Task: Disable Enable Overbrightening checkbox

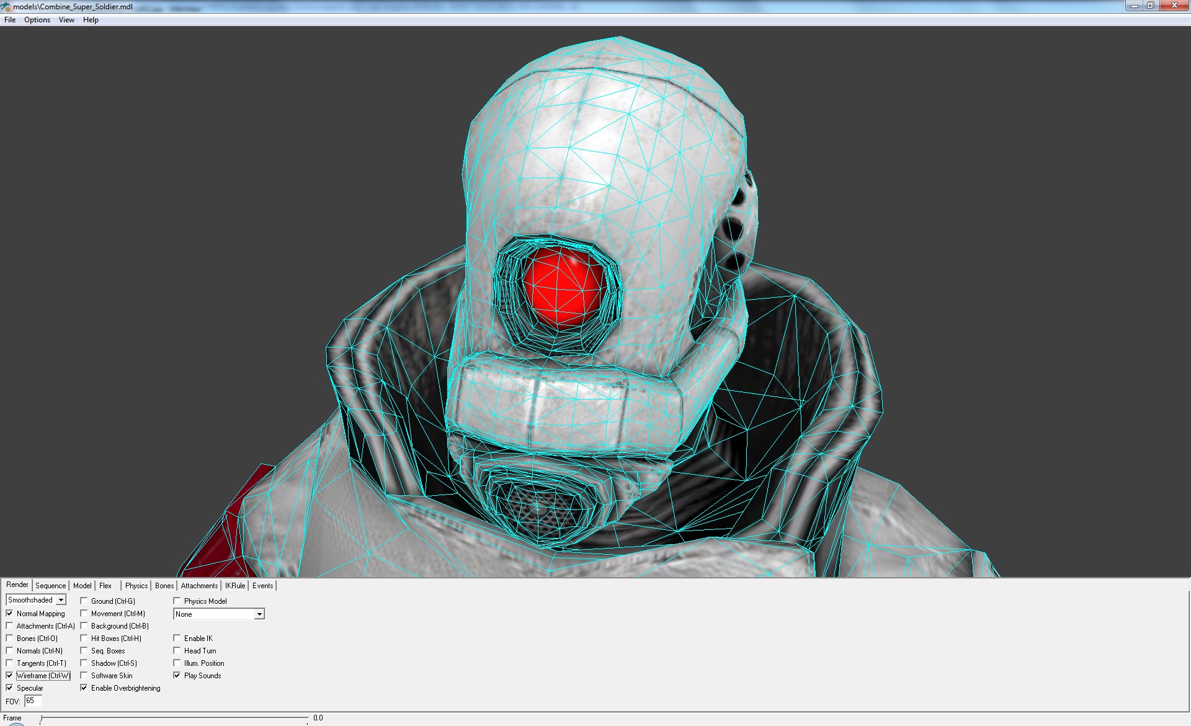Action: tap(84, 688)
